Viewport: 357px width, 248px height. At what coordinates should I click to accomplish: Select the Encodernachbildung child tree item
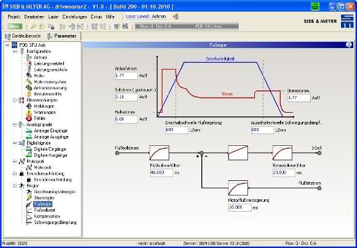pos(52,180)
